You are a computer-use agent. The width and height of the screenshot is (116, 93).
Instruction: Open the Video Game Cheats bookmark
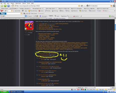coord(51,9)
